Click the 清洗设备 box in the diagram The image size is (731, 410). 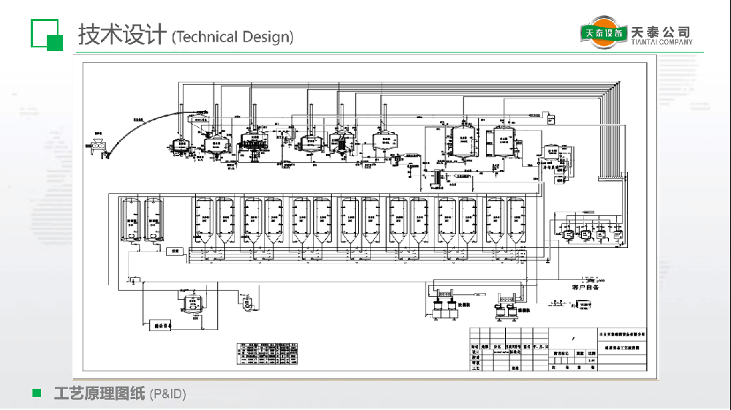[x=162, y=326]
